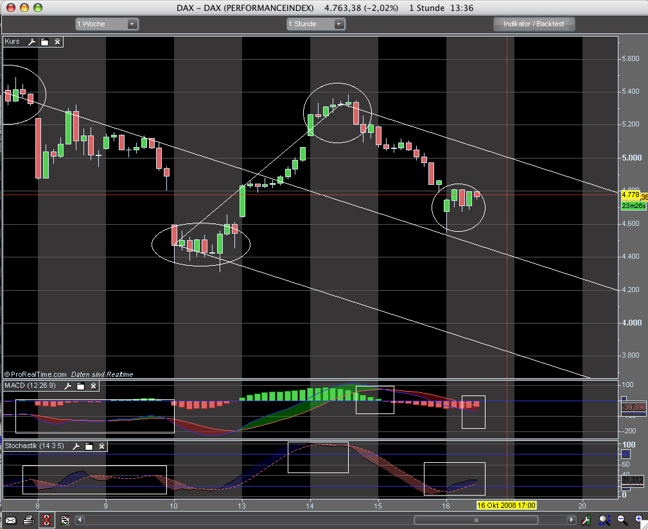
Task: Open the list with red/green arrows icon
Action: coord(66,520)
